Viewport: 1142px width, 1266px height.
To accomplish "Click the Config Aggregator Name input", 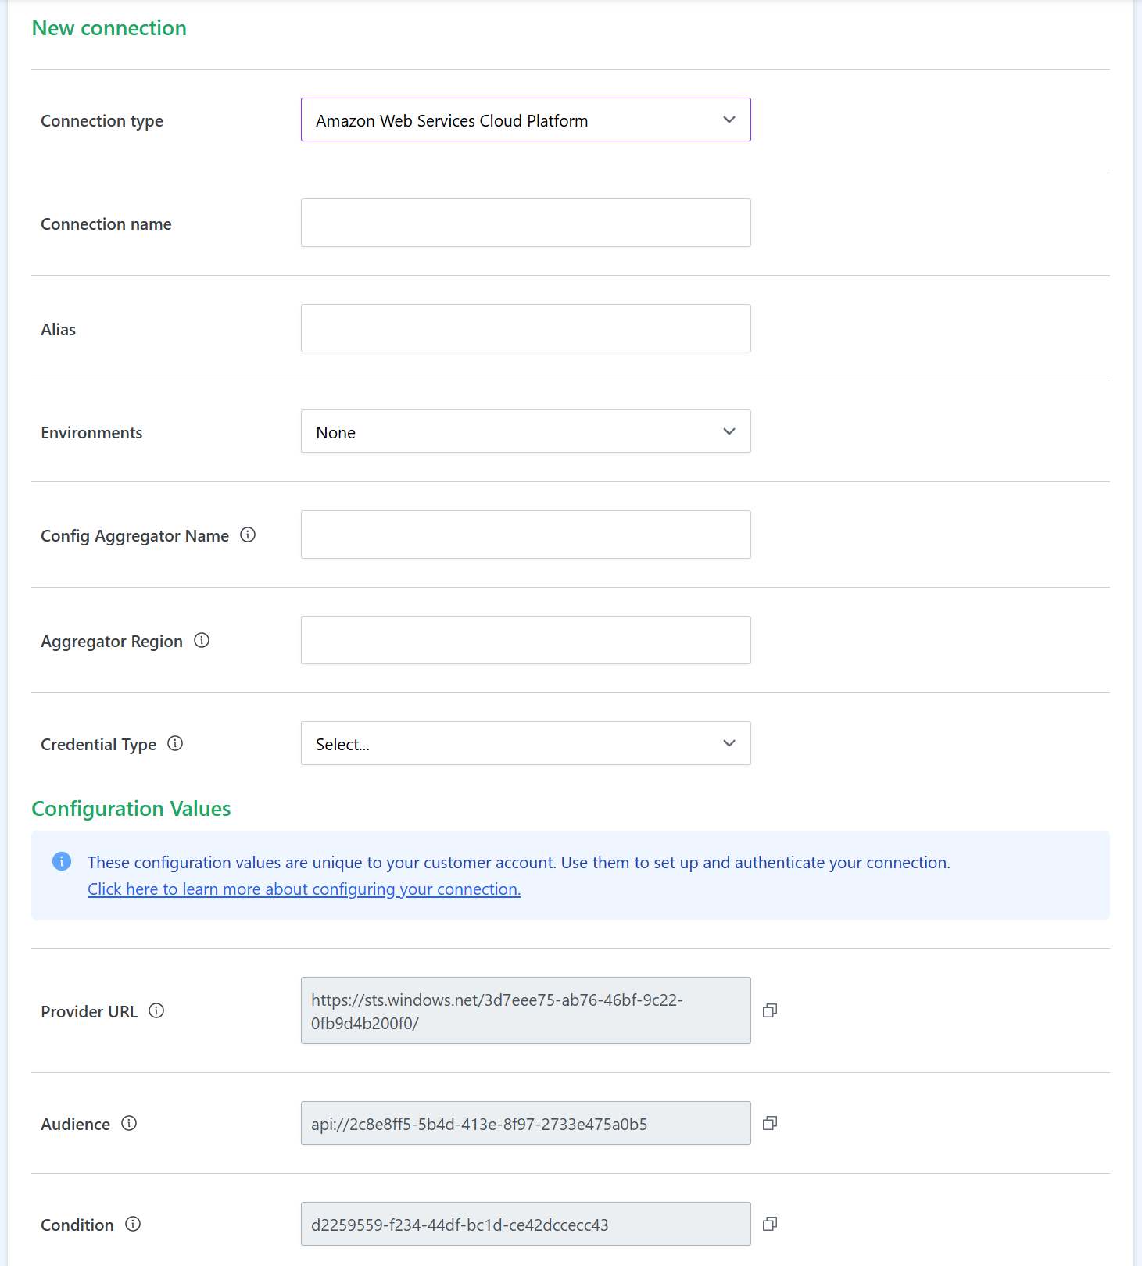I will 526,535.
